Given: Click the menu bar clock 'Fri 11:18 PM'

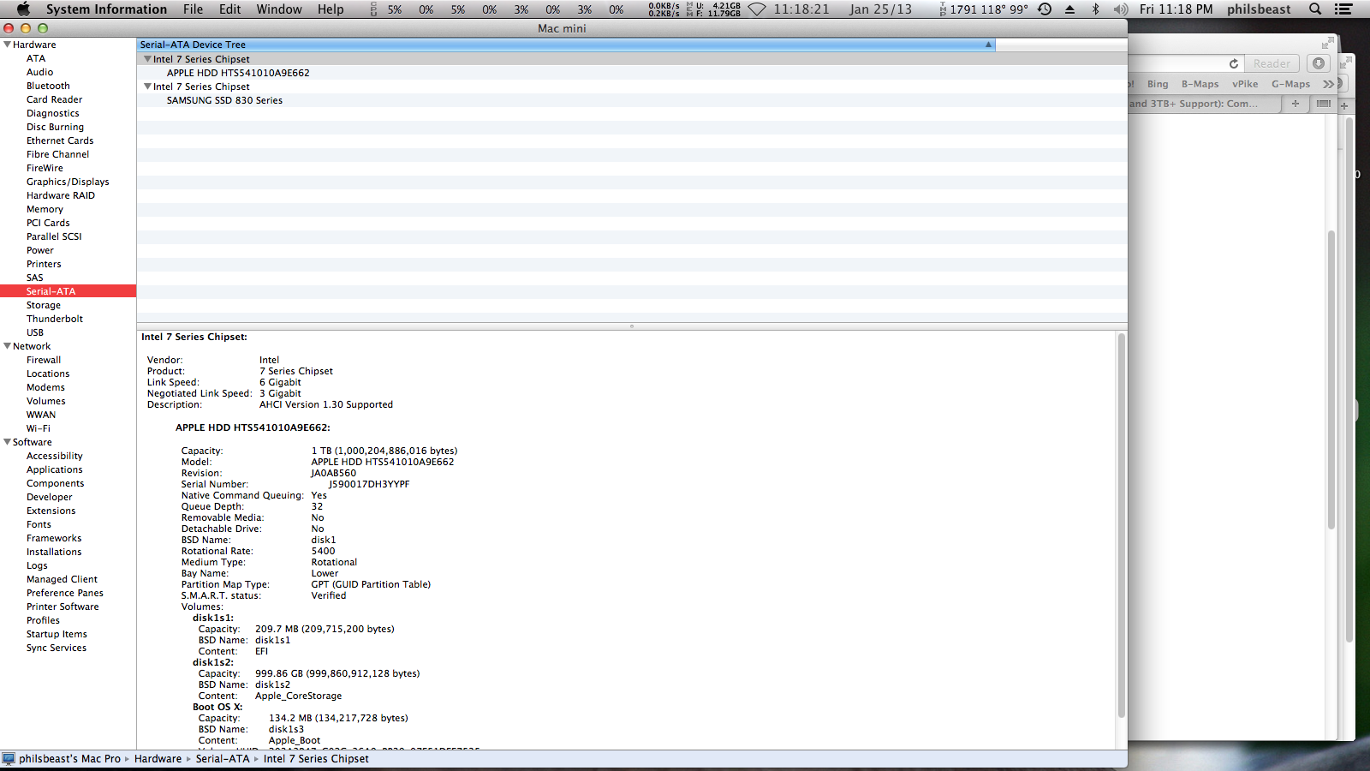Looking at the screenshot, I should click(1176, 9).
